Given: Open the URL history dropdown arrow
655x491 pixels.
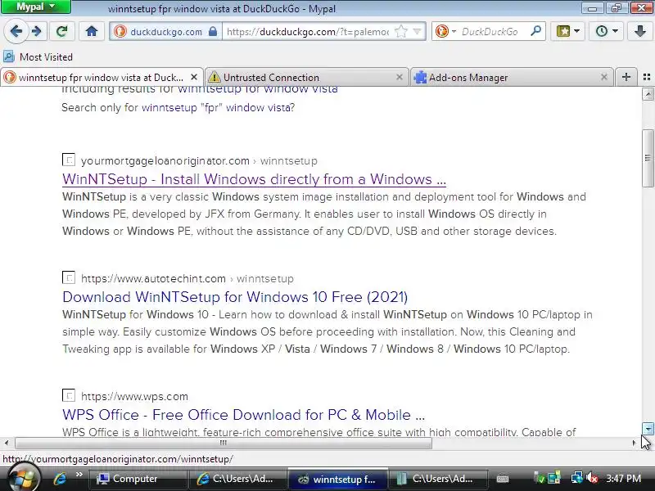Looking at the screenshot, I should tap(417, 31).
